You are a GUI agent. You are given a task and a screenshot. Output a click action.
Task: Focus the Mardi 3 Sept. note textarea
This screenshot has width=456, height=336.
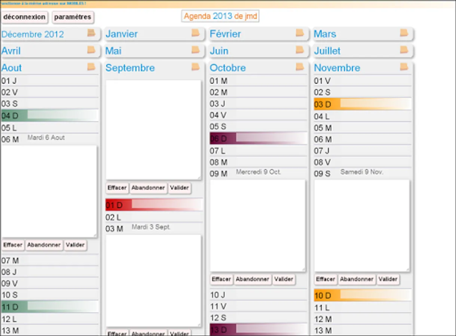click(153, 281)
